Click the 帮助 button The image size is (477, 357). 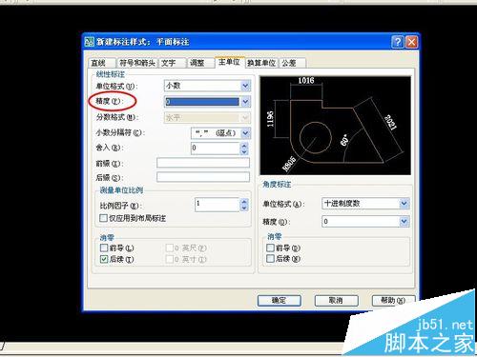(x=394, y=300)
